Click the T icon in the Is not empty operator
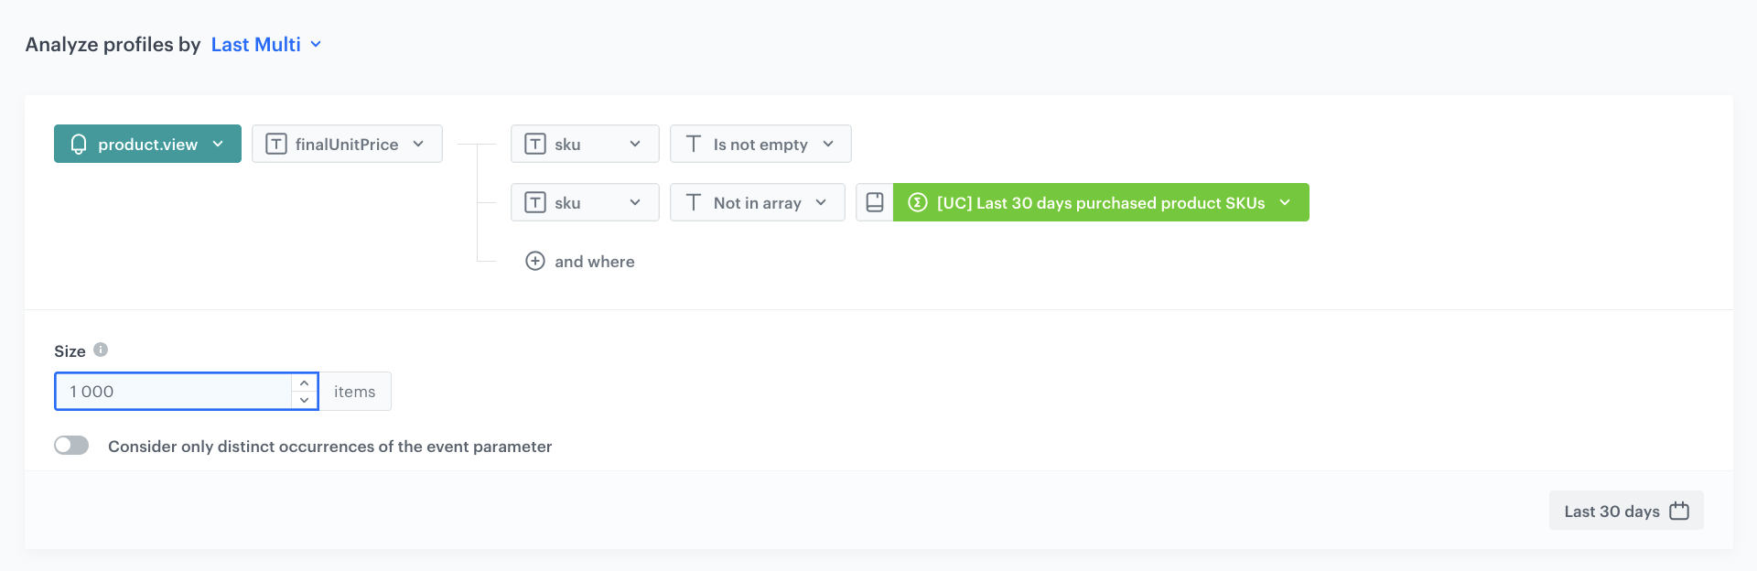Image resolution: width=1757 pixels, height=571 pixels. pyautogui.click(x=694, y=144)
